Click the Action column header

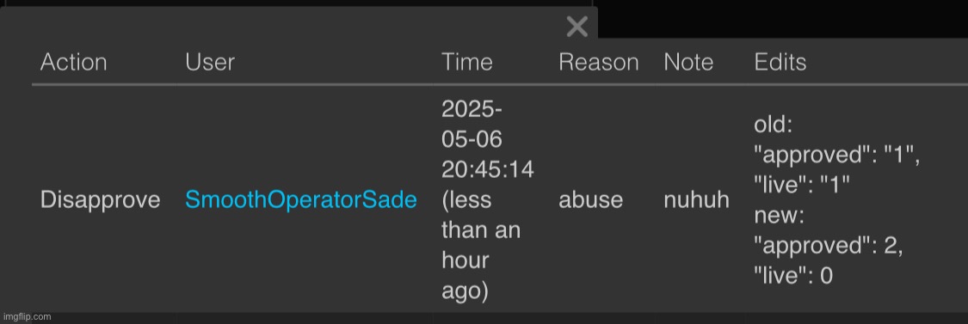click(x=73, y=63)
